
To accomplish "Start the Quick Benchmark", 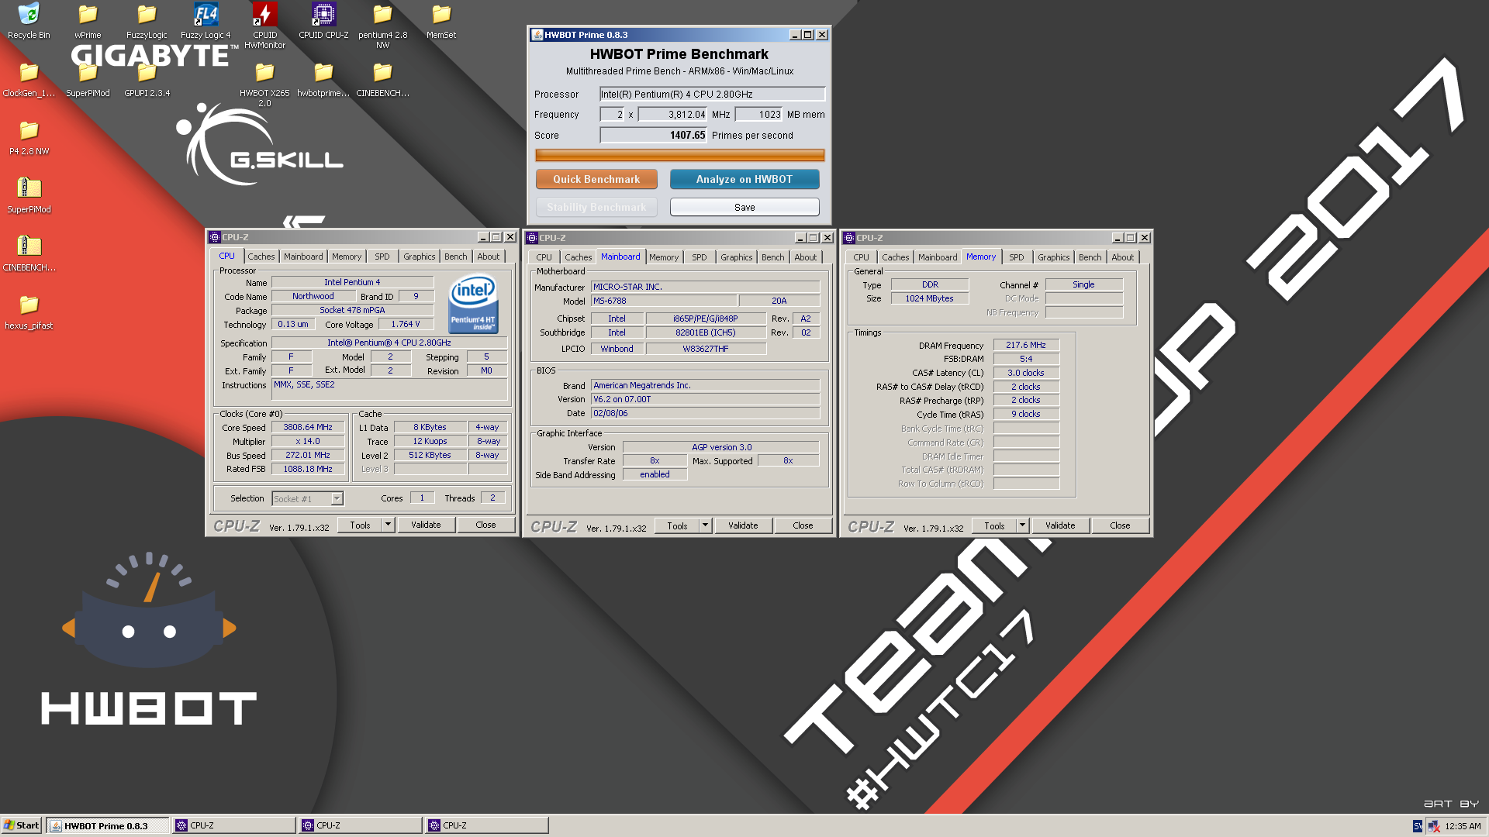I will pyautogui.click(x=596, y=179).
